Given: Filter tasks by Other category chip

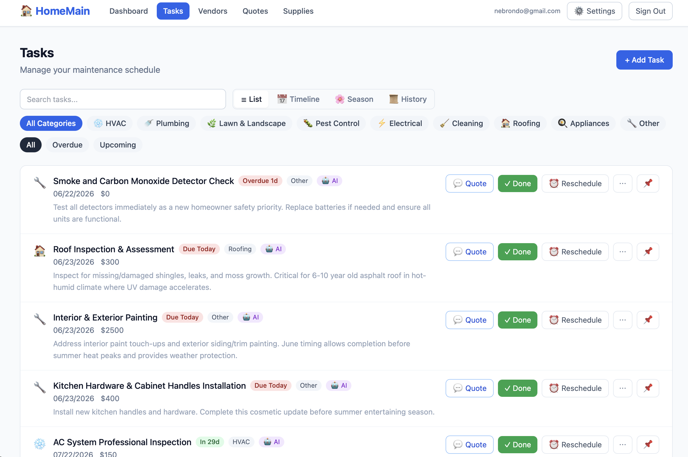Looking at the screenshot, I should click(x=643, y=123).
